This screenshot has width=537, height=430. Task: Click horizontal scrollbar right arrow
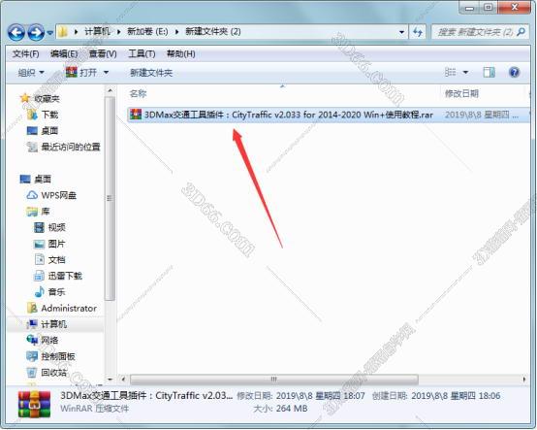(524, 380)
